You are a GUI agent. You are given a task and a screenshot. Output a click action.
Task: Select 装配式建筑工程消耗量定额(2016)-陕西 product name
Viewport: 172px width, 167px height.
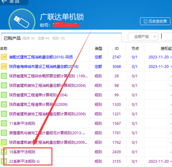pyautogui.click(x=41, y=57)
